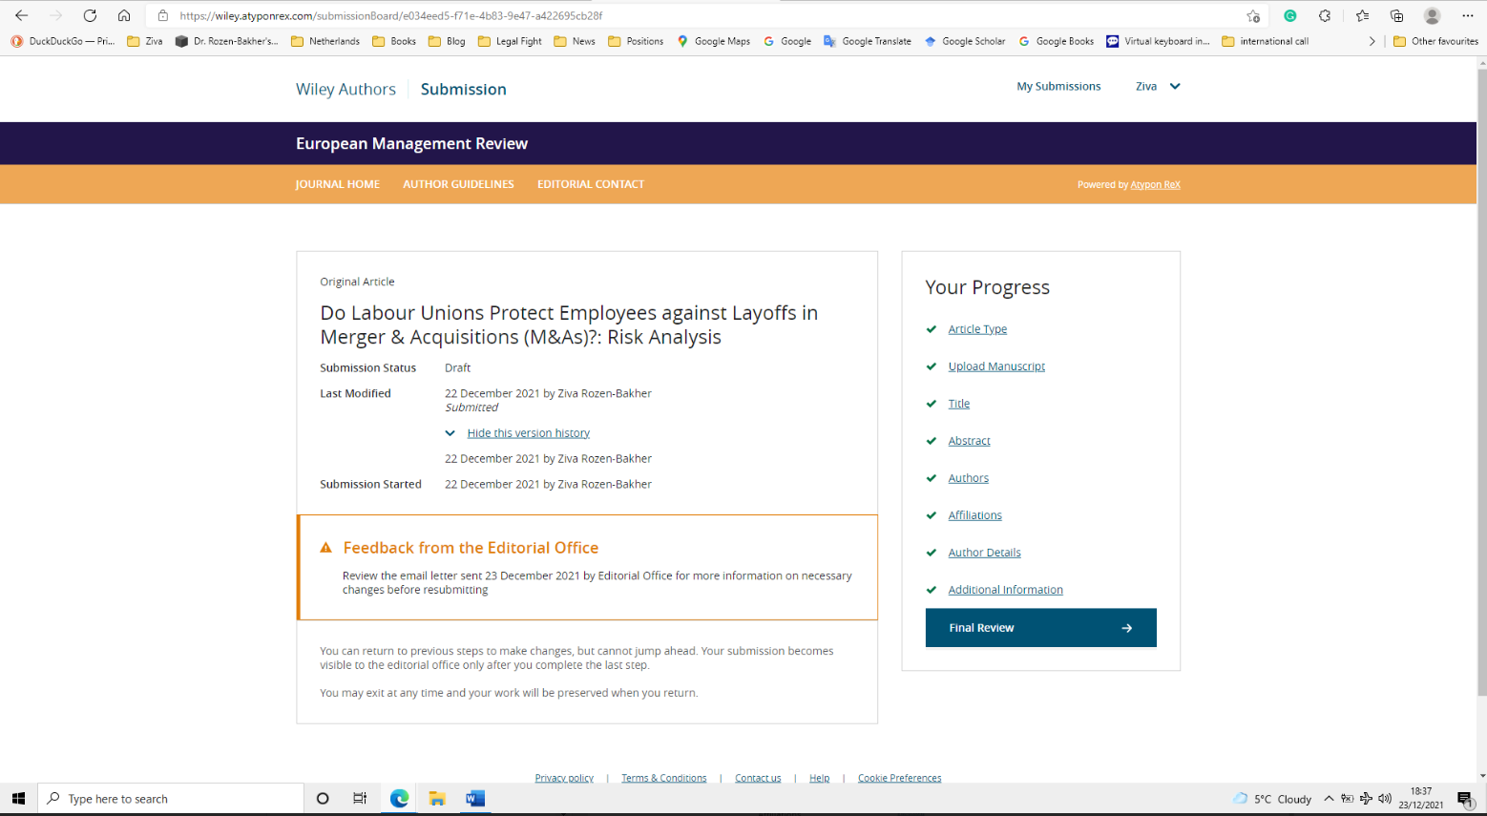The width and height of the screenshot is (1487, 816).
Task: Click the Windows Start button
Action: [x=18, y=799]
